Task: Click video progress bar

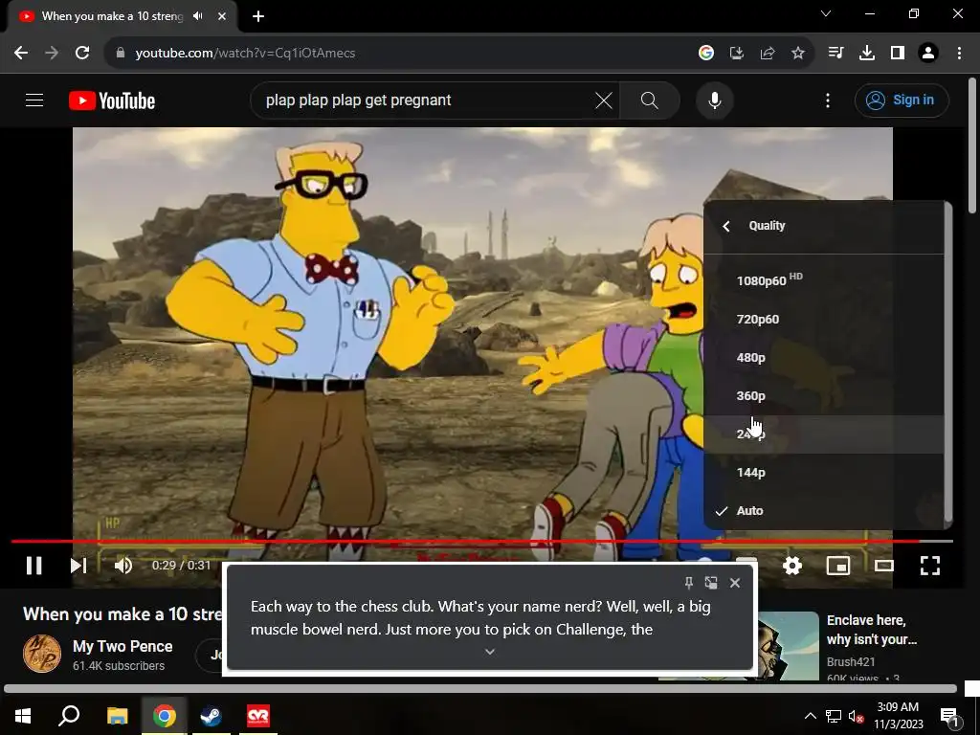Action: (482, 542)
